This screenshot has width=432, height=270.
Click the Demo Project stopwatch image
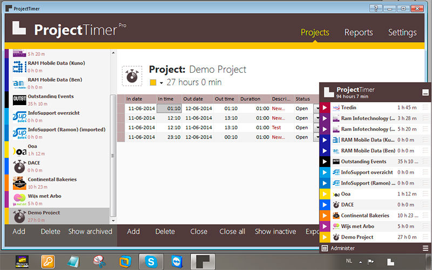coord(132,76)
